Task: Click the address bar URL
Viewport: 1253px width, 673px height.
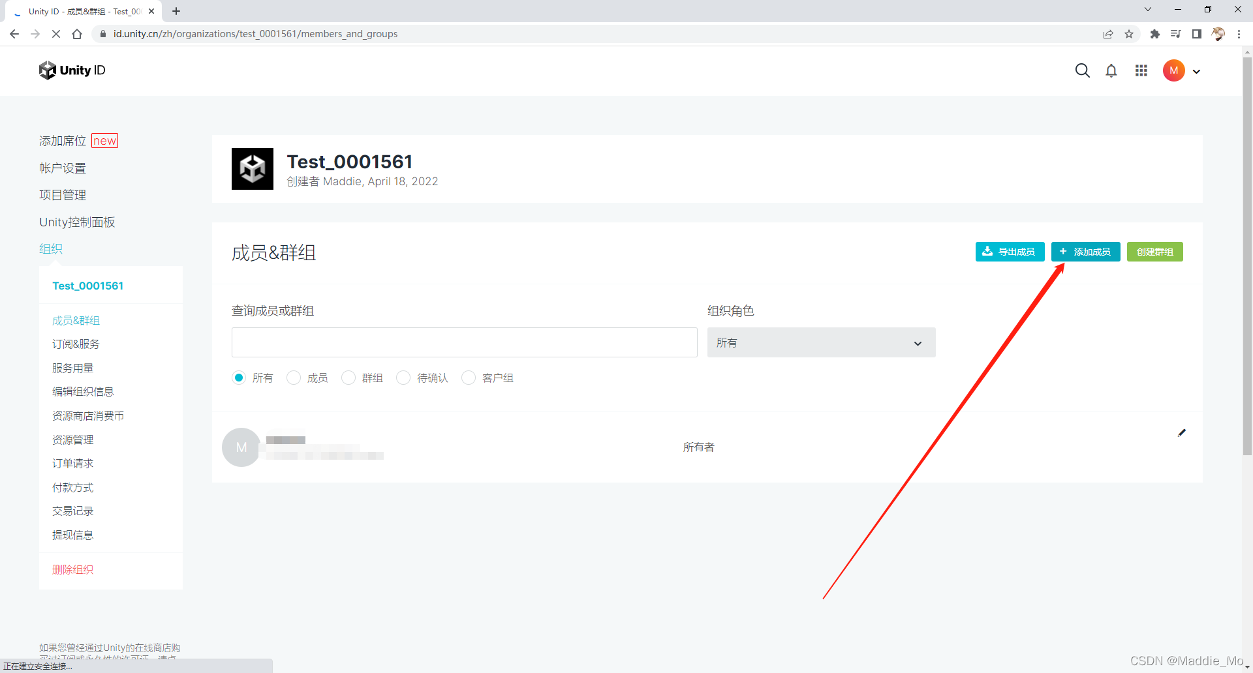Action: (x=255, y=34)
